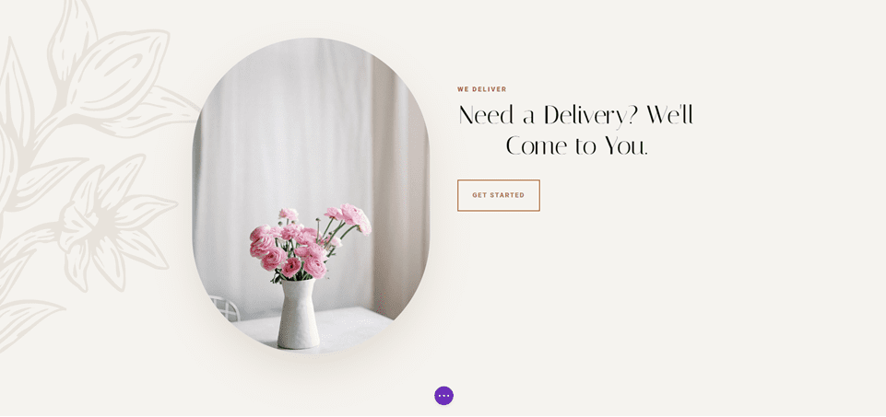Click the word Need in the heading
Screen dimensions: 886x417
[x=486, y=115]
